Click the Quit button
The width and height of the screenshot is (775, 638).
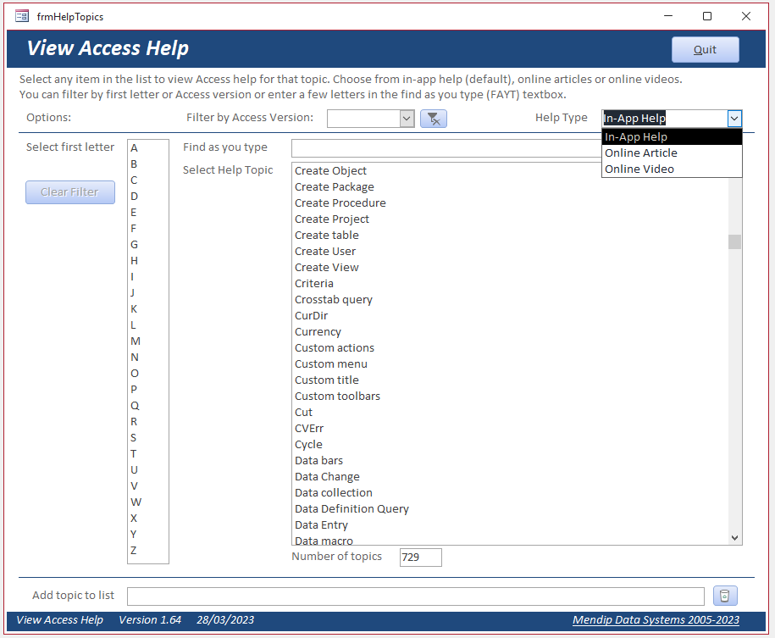click(705, 49)
